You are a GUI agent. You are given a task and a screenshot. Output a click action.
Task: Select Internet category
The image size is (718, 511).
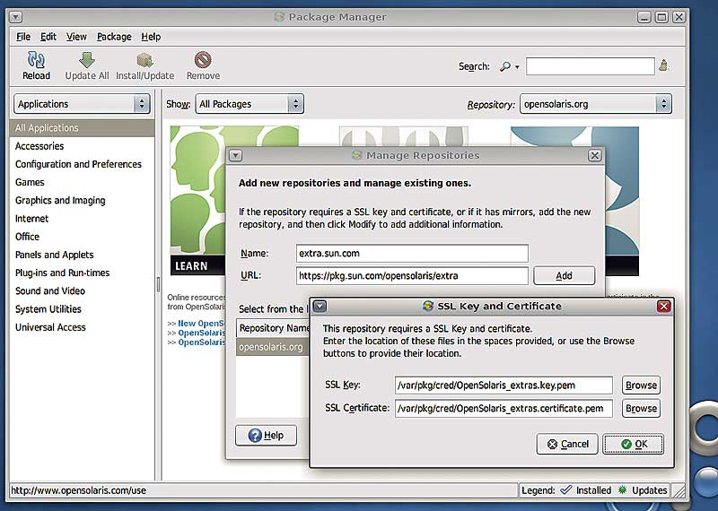pyautogui.click(x=82, y=219)
